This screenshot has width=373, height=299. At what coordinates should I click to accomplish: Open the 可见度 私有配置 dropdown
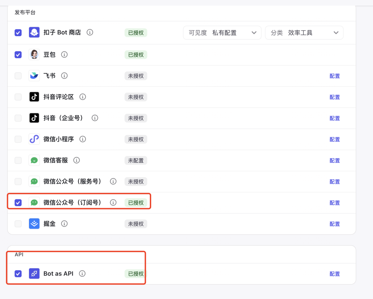tap(222, 33)
